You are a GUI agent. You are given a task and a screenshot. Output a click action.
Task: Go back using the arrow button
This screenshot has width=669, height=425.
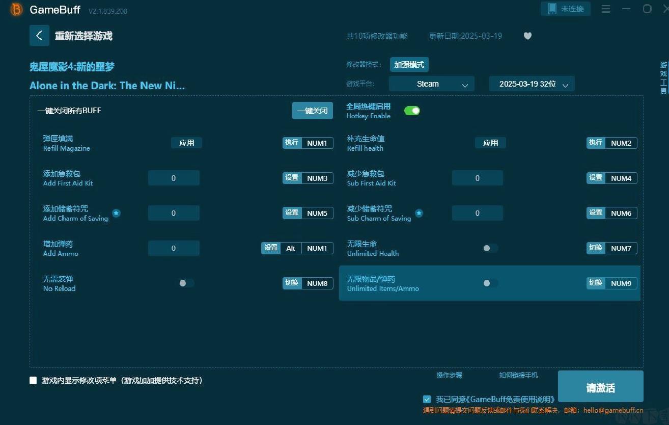tap(39, 36)
